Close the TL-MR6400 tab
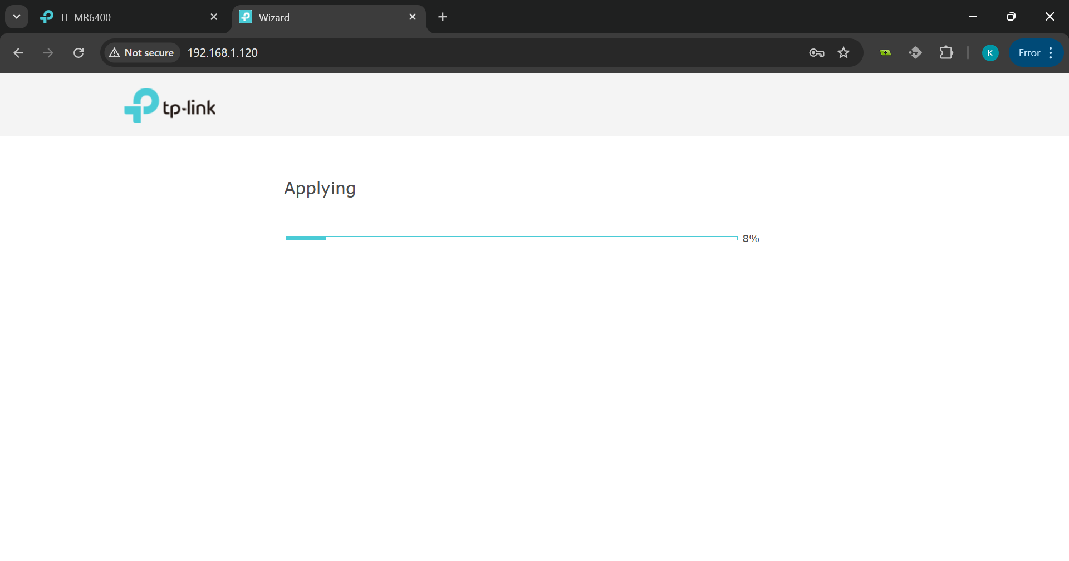 (214, 17)
